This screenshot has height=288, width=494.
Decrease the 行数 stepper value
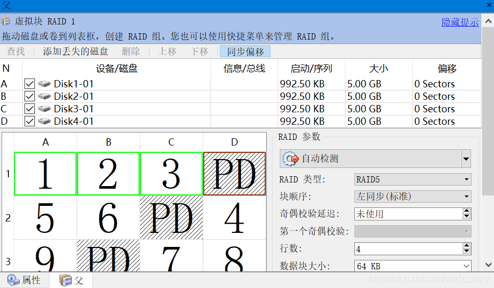(466, 252)
